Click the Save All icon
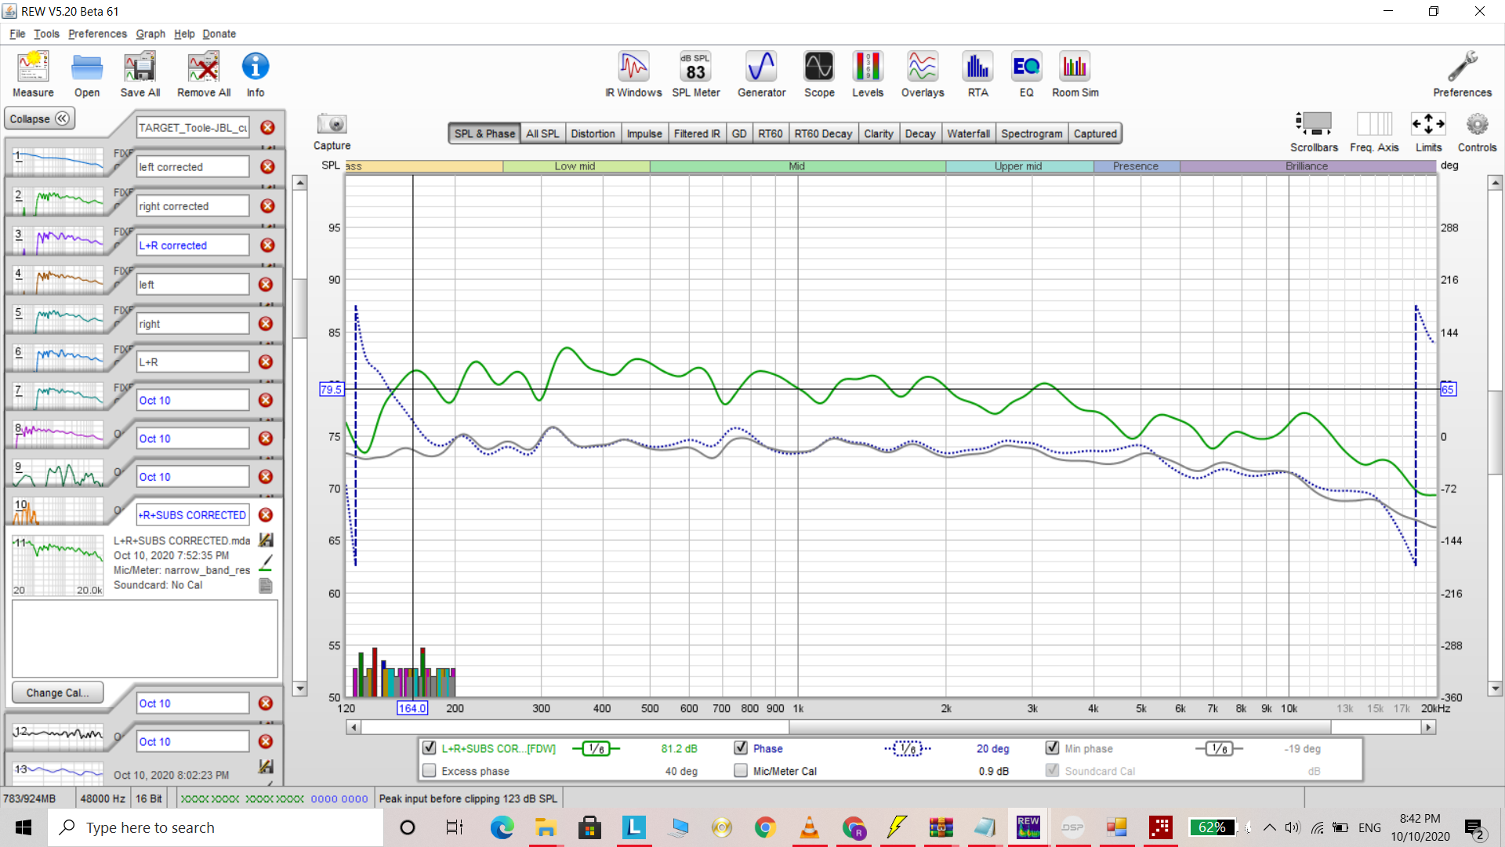The image size is (1505, 847). click(140, 75)
